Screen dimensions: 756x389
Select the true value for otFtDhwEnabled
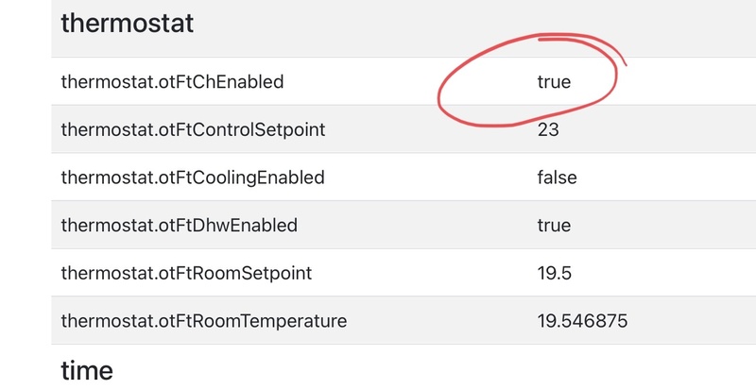coord(554,226)
